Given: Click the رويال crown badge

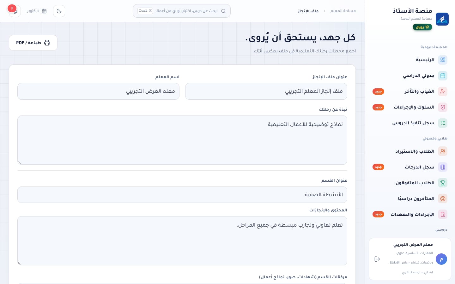Looking at the screenshot, I should (x=422, y=27).
